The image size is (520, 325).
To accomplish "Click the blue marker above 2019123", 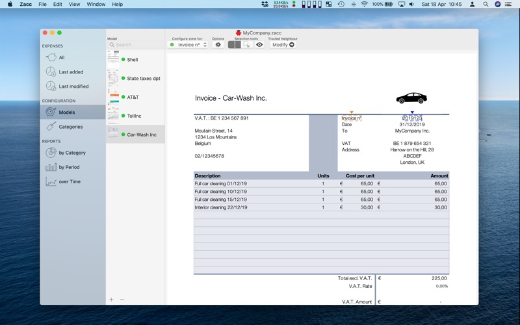I will (412, 112).
